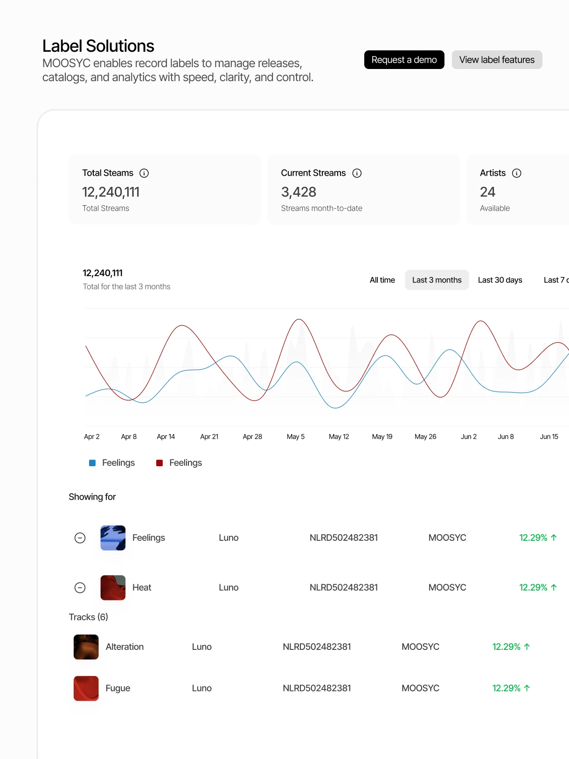Screen dimensions: 569x759
Task: Click NLRD502482381 code in Feelings row
Action: pos(344,538)
